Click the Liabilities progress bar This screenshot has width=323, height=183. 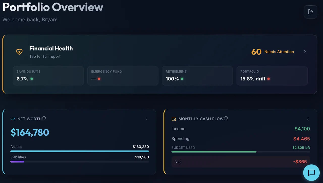79,162
